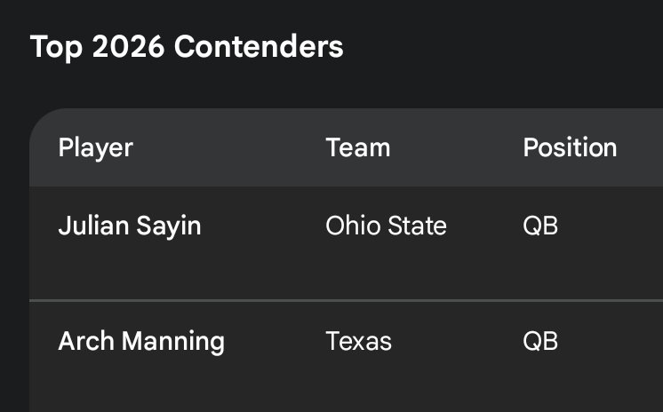
Task: Click the last name "Sayin"
Action: 169,226
